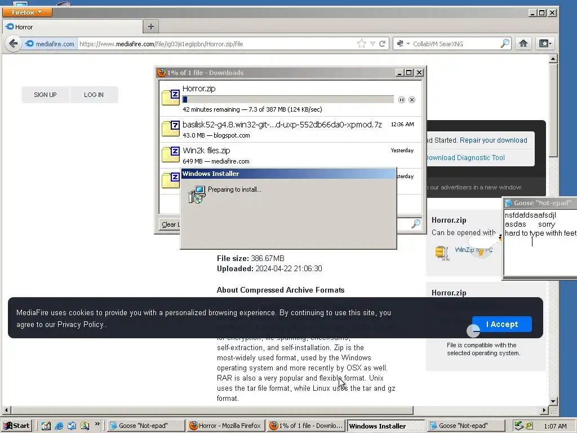
Task: Click the WinZip archive icon
Action: pyautogui.click(x=442, y=253)
